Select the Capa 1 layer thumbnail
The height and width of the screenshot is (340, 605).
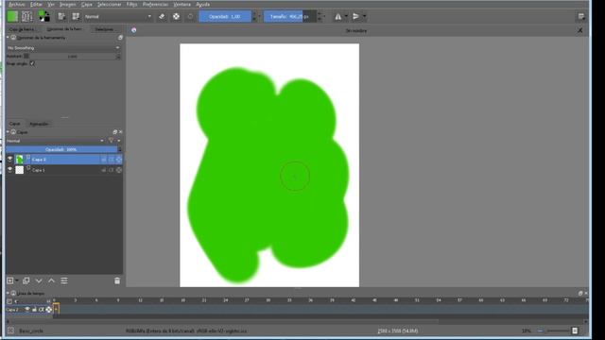coord(19,170)
